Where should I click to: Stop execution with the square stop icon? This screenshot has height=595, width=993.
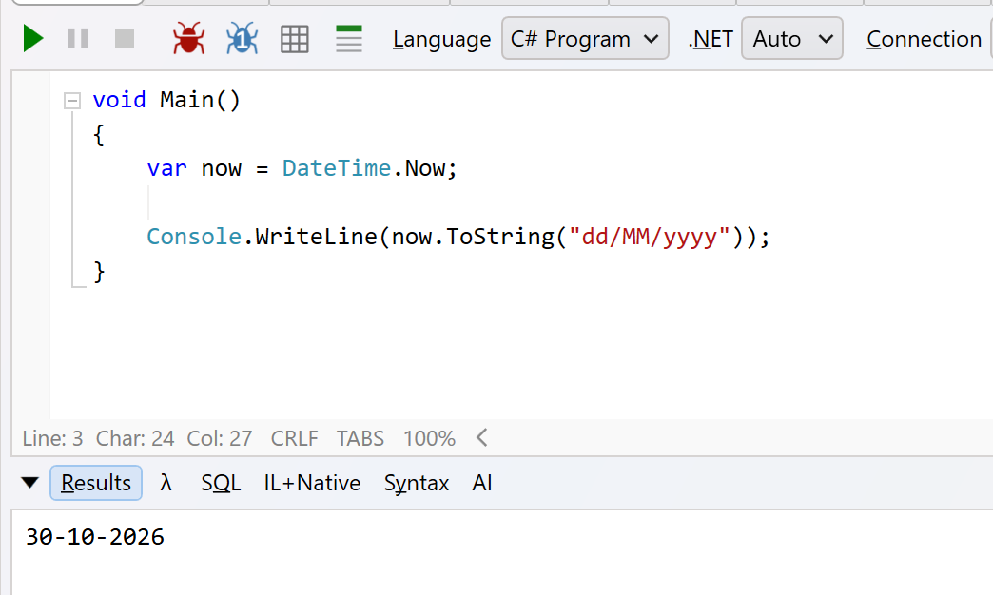(x=124, y=39)
